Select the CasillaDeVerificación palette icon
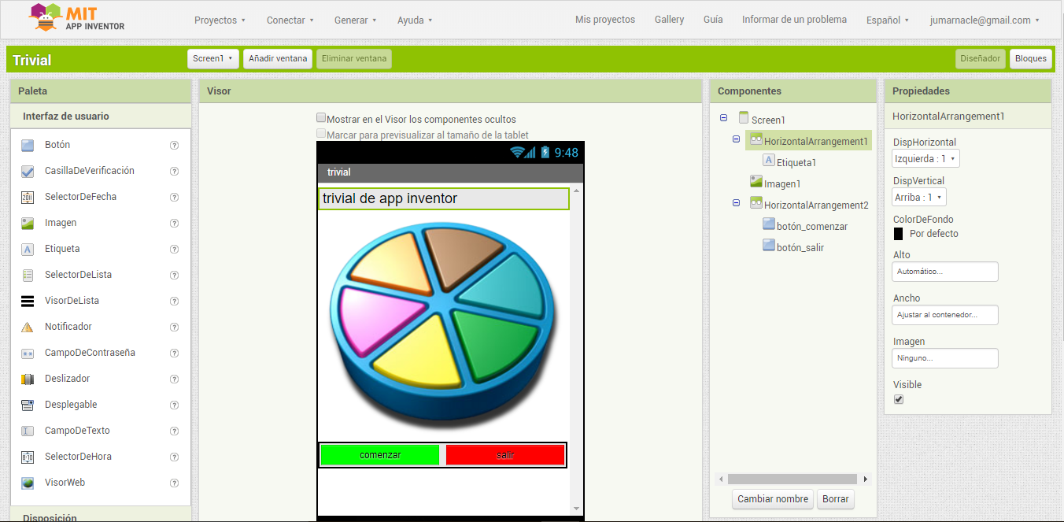 (x=28, y=171)
